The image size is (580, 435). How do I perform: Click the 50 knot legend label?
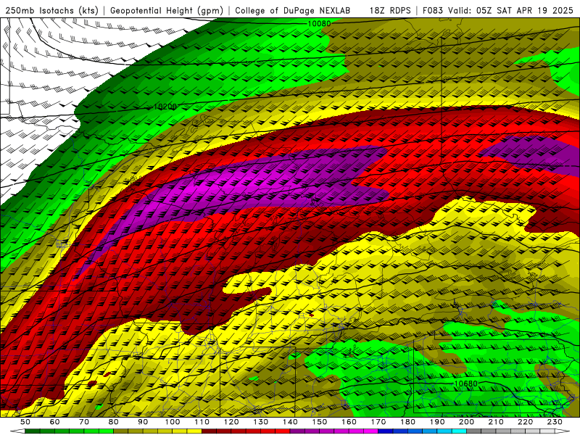[x=25, y=422]
